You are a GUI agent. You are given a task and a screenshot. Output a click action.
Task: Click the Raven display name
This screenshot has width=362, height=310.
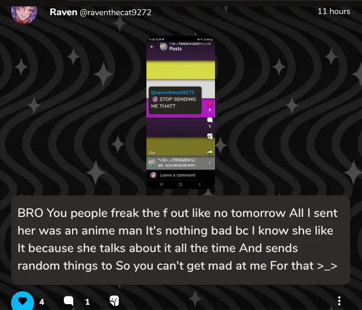[x=63, y=12]
